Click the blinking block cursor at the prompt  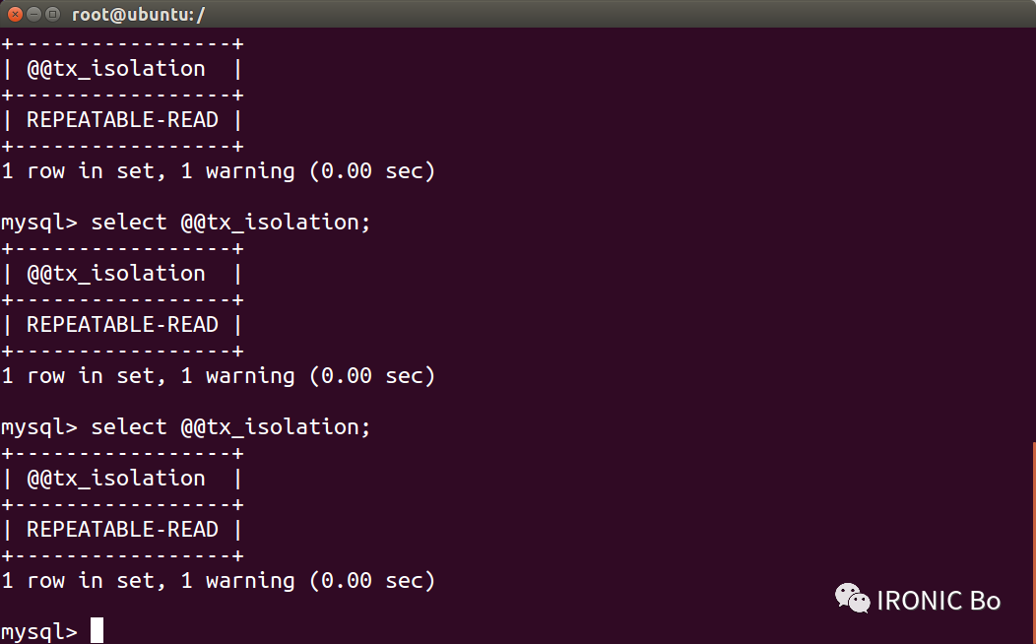(97, 630)
